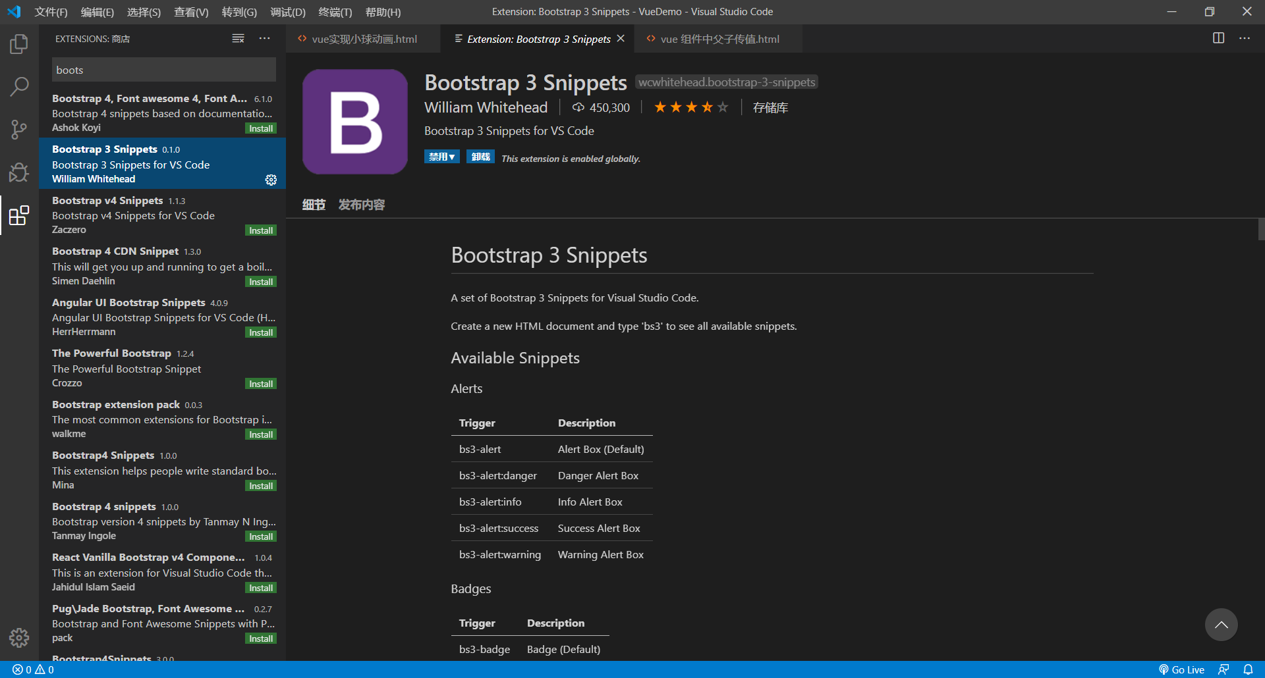The width and height of the screenshot is (1265, 678).
Task: Open the Explorer view
Action: tap(18, 43)
